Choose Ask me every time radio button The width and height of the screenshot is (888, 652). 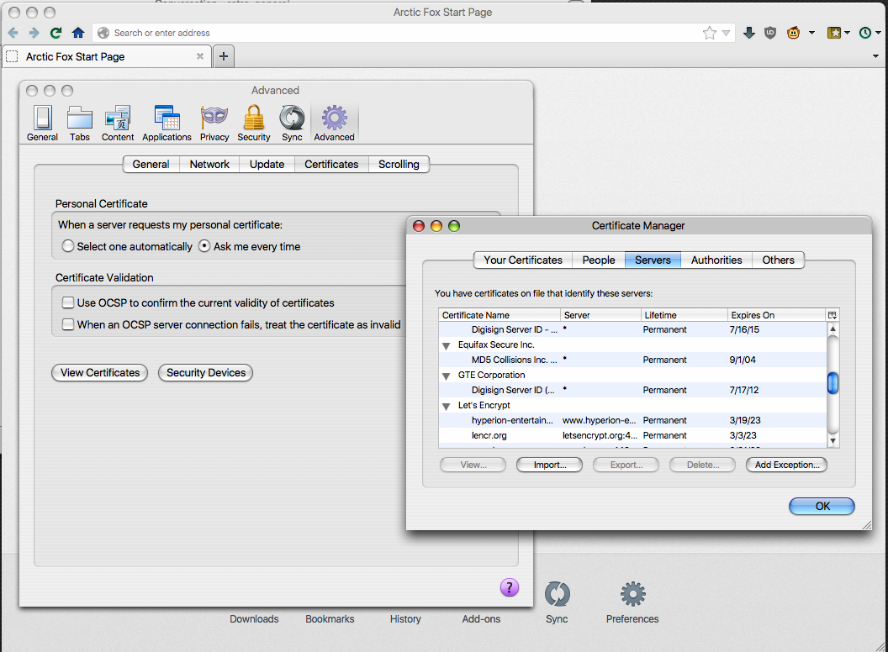pos(204,246)
